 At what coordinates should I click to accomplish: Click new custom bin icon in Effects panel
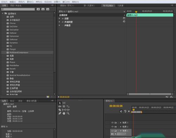(48, 97)
